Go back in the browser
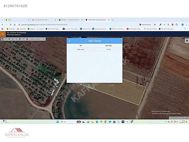 pyautogui.click(x=3, y=25)
